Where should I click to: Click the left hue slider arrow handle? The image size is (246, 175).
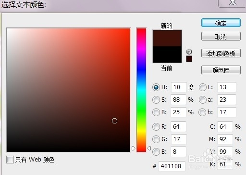[134, 148]
